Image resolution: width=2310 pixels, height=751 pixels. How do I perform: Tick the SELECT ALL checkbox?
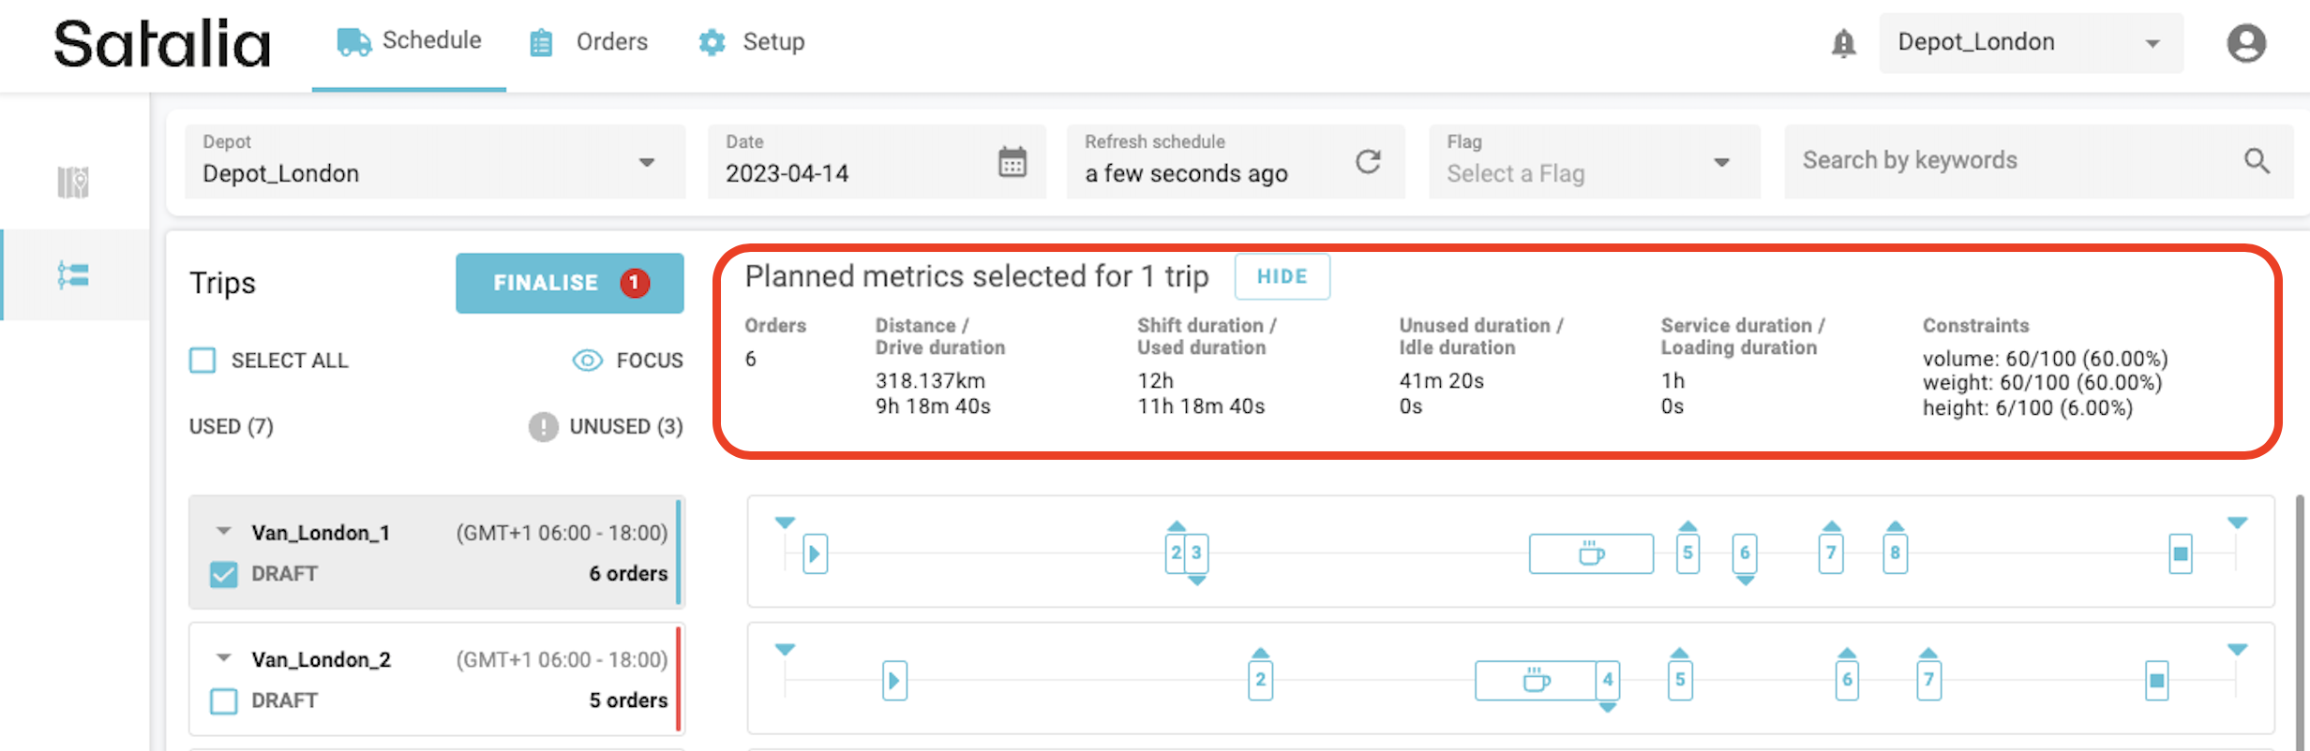tap(202, 361)
